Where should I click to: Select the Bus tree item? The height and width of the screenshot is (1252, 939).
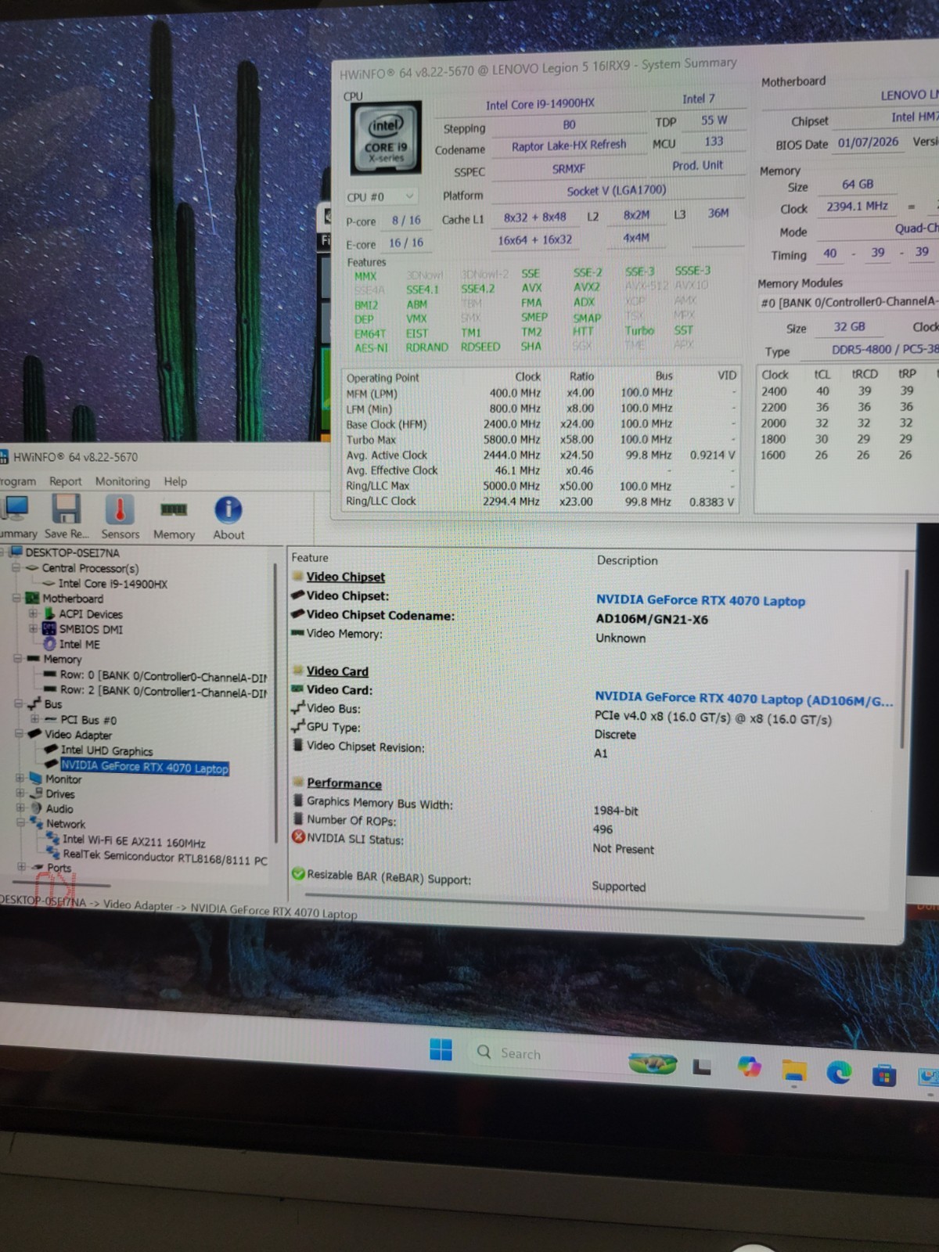coord(53,704)
